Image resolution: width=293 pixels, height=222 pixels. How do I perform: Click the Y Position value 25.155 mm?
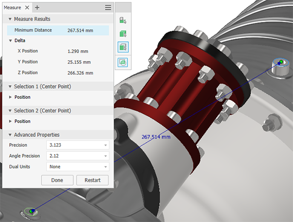tap(79, 62)
